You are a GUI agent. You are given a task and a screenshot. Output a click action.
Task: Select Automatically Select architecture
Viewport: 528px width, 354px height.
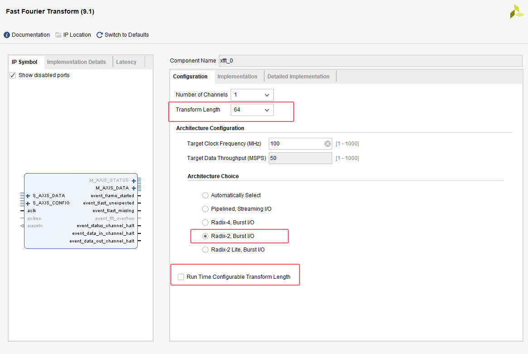(x=205, y=195)
